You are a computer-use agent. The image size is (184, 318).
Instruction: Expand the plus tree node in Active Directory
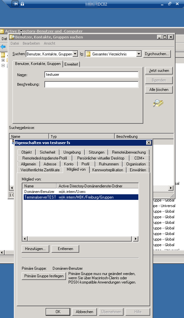(x=3, y=60)
